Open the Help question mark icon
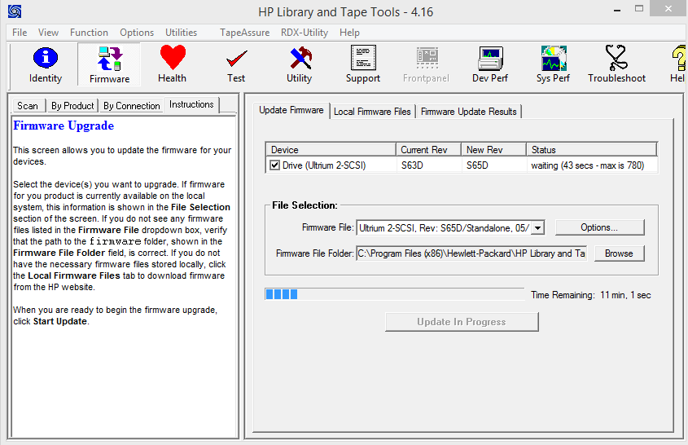Screen dimensions: 688x445 click(x=678, y=64)
